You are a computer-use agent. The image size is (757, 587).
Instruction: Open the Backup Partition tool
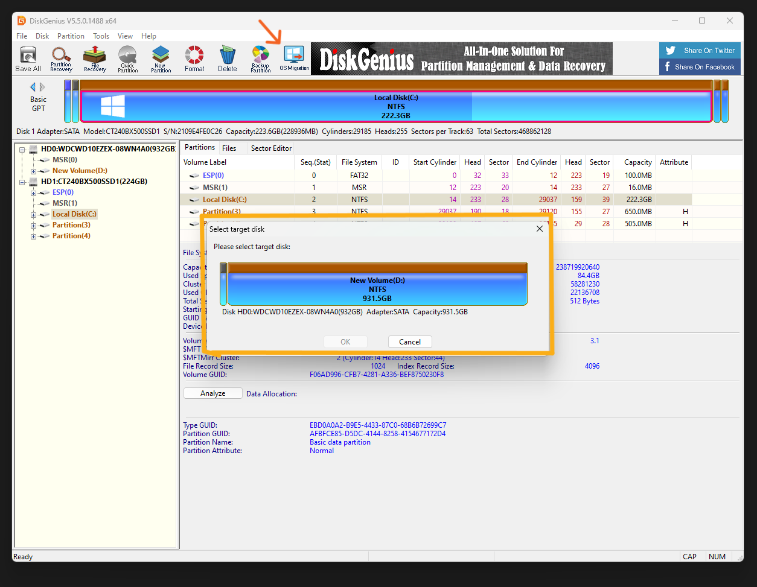click(260, 59)
